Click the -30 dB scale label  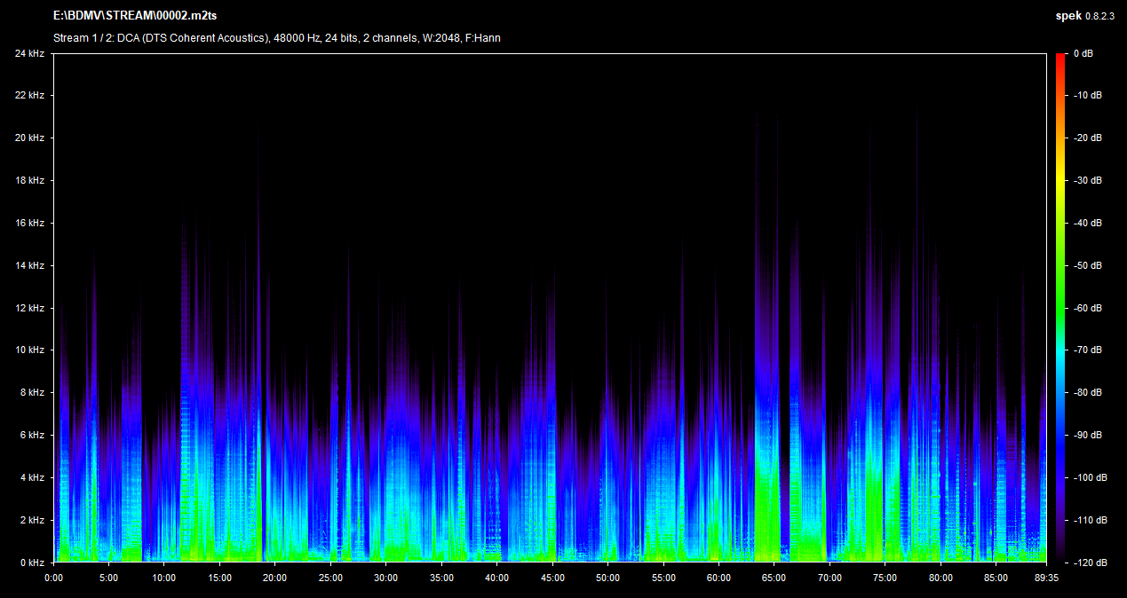pos(1087,180)
